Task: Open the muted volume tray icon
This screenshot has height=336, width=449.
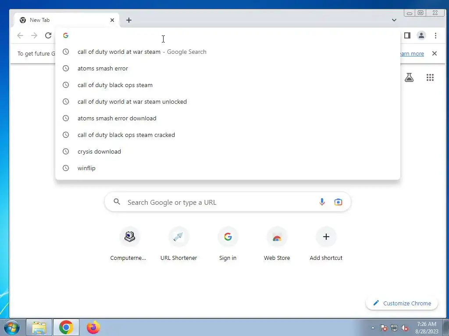Action: pyautogui.click(x=405, y=328)
